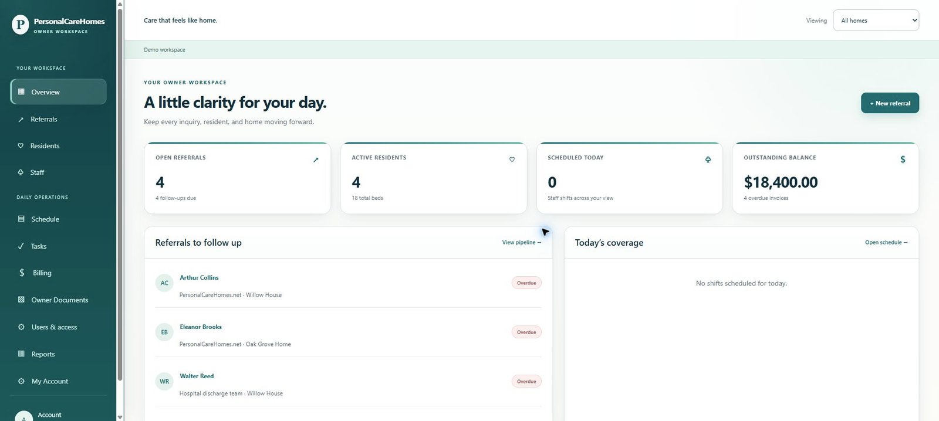The height and width of the screenshot is (421, 939).
Task: Click the Outstanding Balance stat card
Action: (825, 178)
